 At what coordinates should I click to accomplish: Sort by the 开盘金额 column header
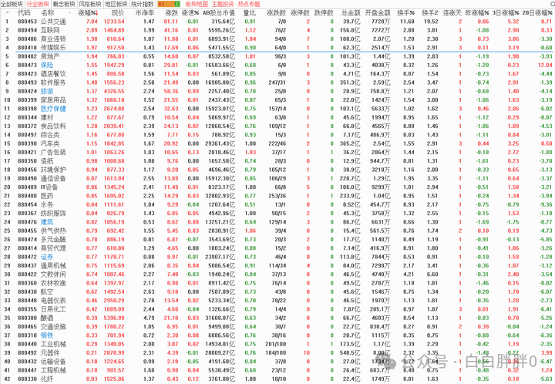pyautogui.click(x=378, y=13)
